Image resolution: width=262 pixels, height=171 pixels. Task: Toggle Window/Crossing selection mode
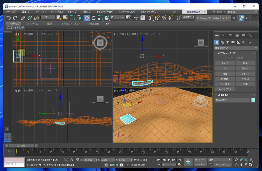tap(79, 18)
